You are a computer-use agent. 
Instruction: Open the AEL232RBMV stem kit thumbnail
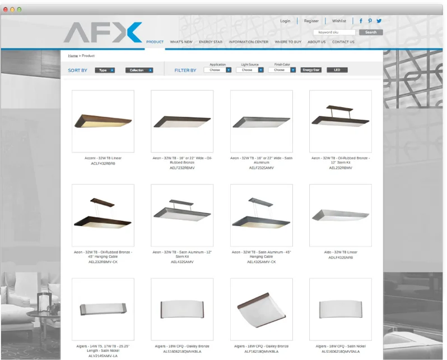click(341, 121)
